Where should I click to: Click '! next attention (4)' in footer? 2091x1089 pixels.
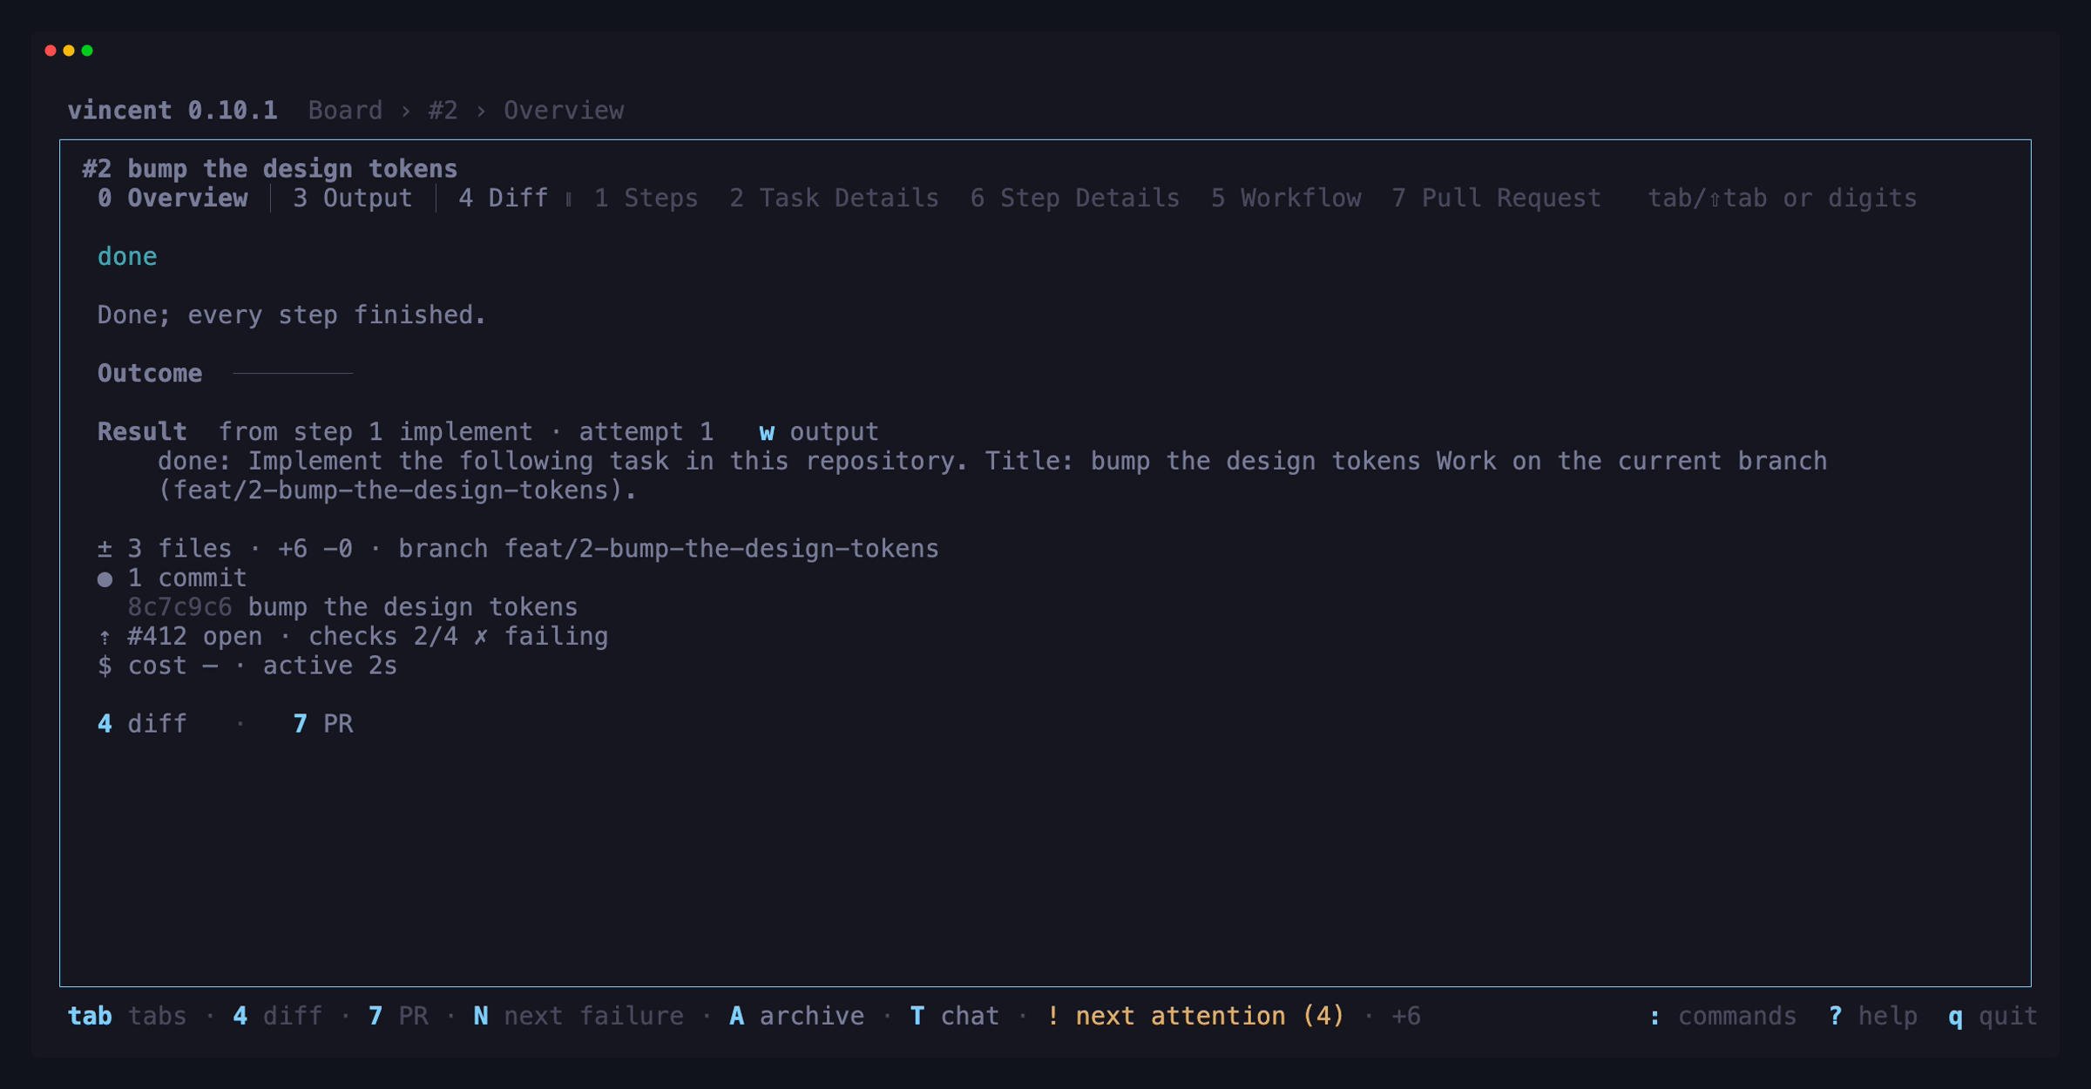[1195, 1017]
